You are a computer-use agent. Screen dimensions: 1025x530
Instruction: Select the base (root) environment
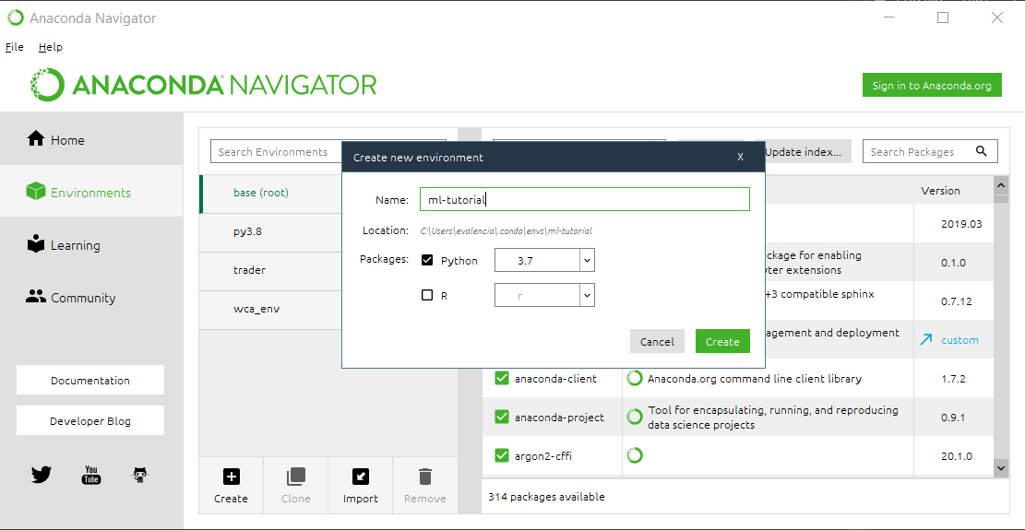pos(270,193)
